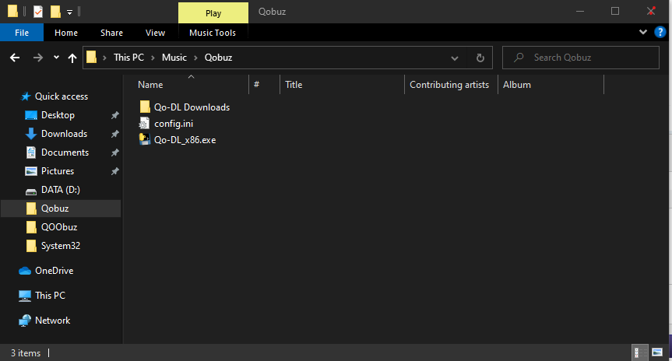This screenshot has height=361, width=672.
Task: Open recent locations dropdown arrow
Action: pos(56,58)
